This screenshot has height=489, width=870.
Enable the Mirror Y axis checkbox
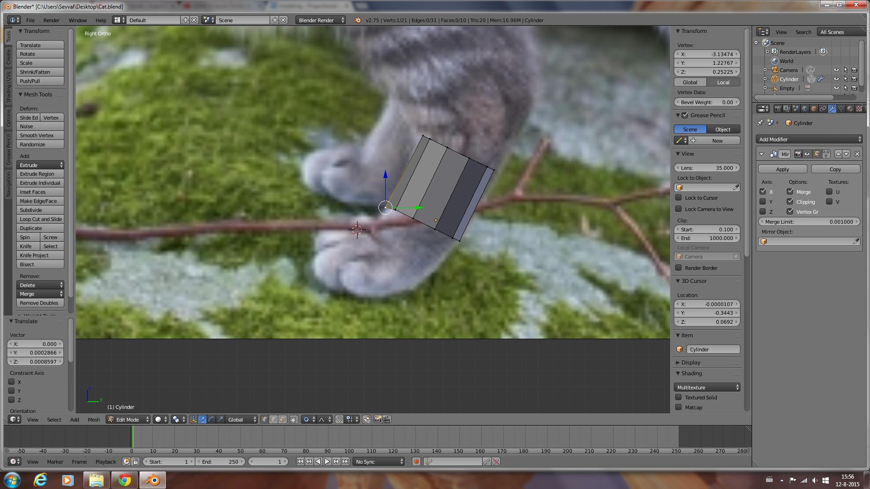[x=763, y=201]
